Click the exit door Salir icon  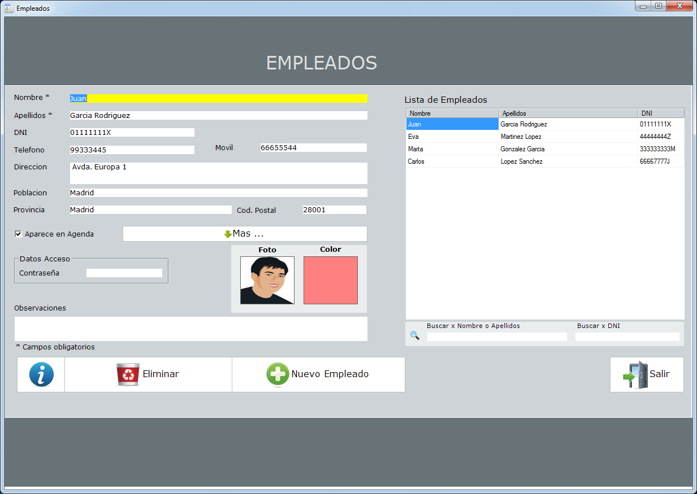(x=635, y=374)
